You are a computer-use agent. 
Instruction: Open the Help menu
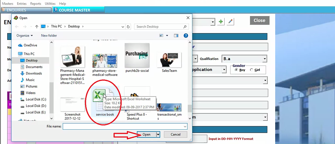click(63, 4)
